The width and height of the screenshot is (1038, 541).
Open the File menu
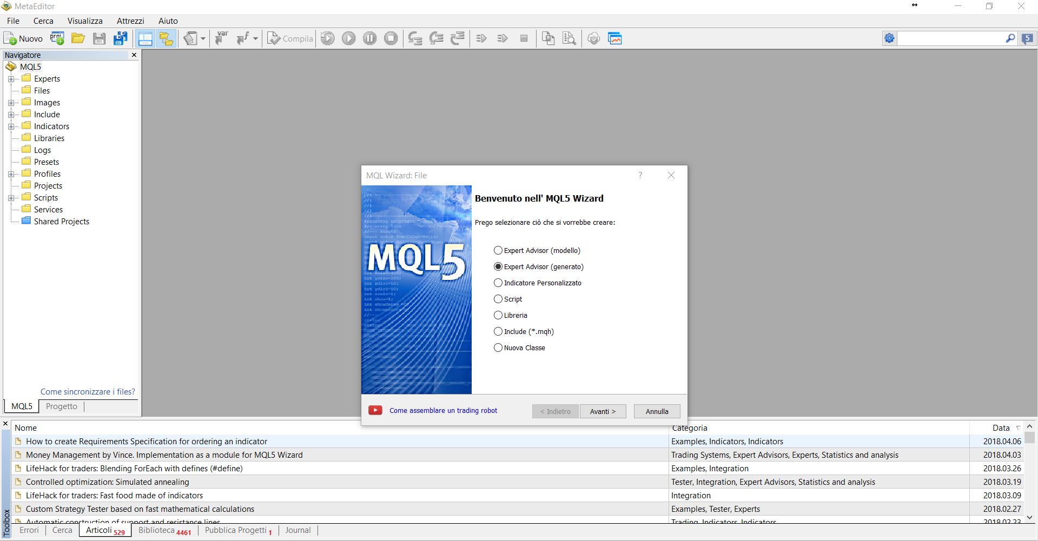click(13, 21)
